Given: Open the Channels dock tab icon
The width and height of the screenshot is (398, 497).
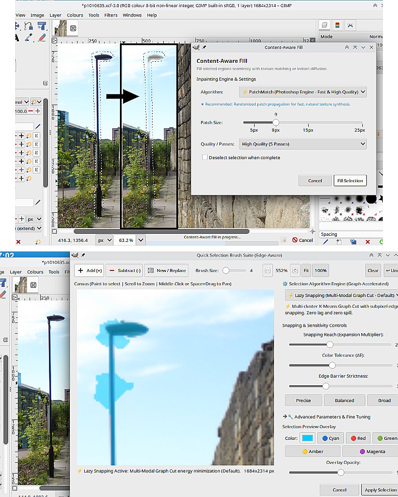Looking at the screenshot, I should point(337,25).
